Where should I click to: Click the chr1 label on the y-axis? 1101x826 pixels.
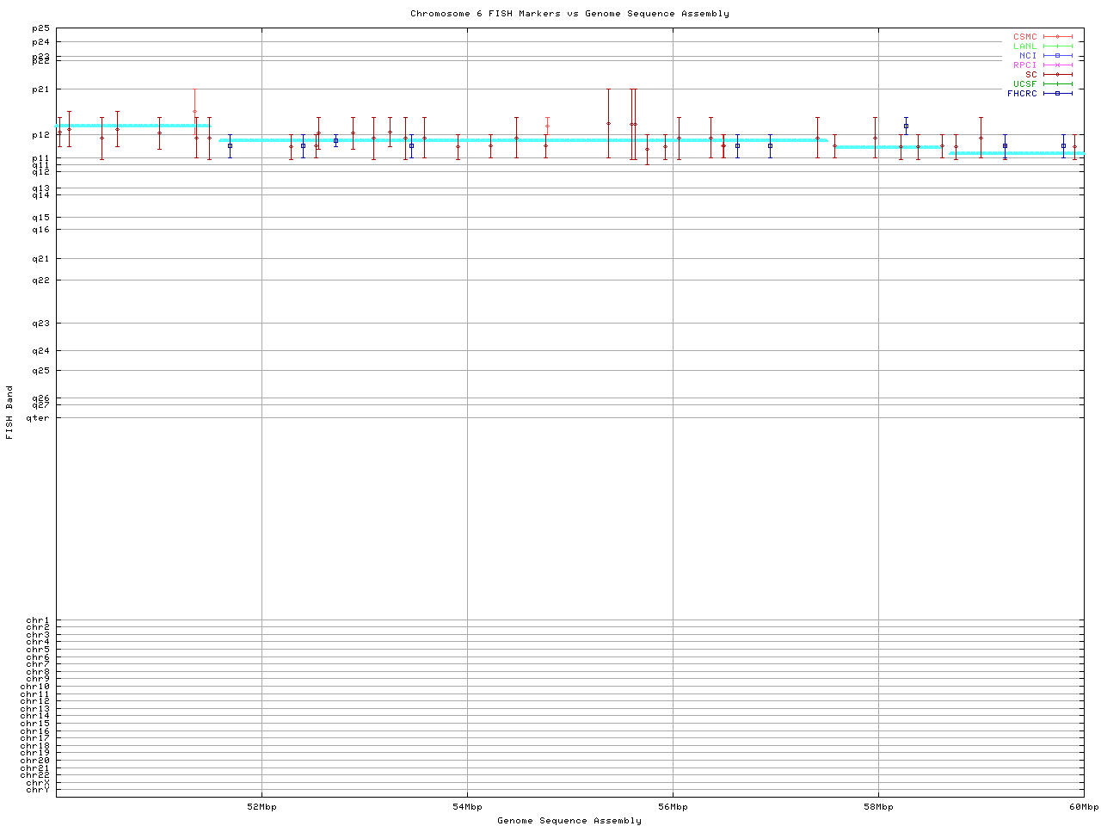point(38,620)
